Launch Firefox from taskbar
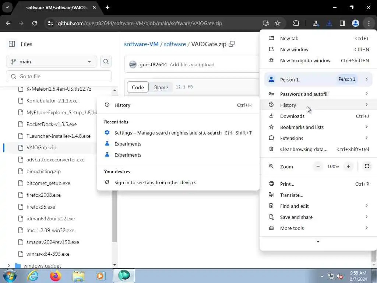This screenshot has height=283, width=377. [55, 276]
